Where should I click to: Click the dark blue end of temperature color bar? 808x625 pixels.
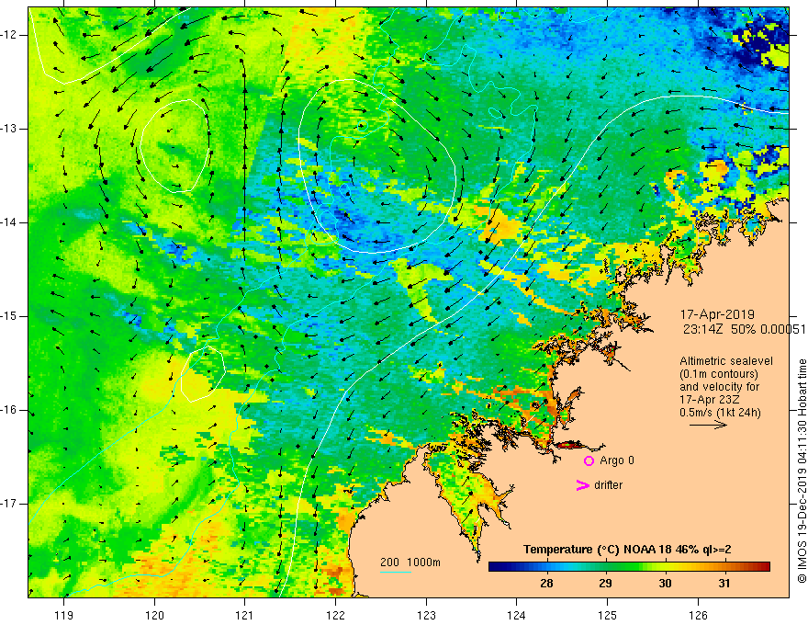click(x=494, y=567)
